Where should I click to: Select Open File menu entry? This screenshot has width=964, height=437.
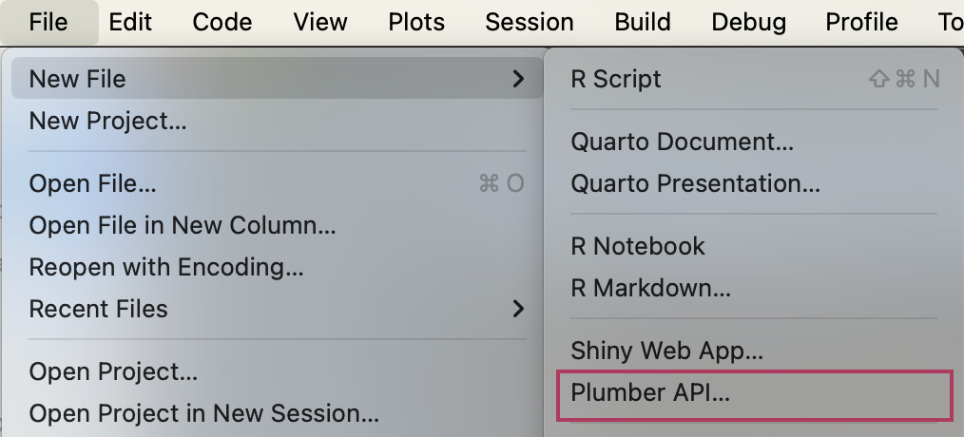click(93, 183)
